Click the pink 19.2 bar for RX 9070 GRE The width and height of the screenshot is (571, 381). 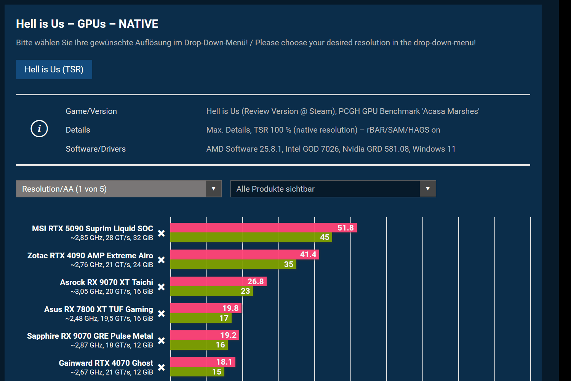coord(205,335)
